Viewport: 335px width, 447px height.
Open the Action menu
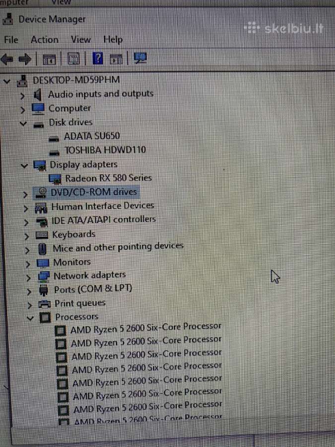click(x=45, y=40)
